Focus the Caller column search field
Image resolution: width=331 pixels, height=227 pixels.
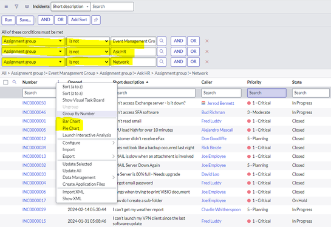pos(221,93)
